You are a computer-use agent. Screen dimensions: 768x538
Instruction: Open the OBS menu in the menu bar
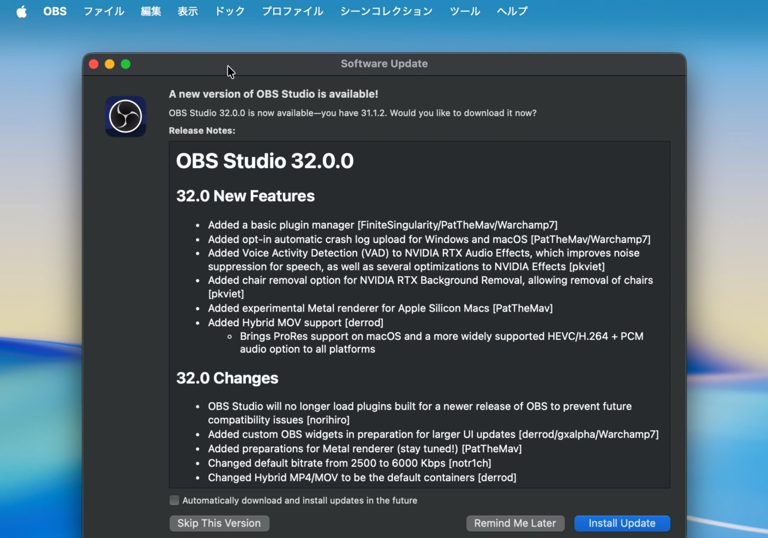point(55,11)
